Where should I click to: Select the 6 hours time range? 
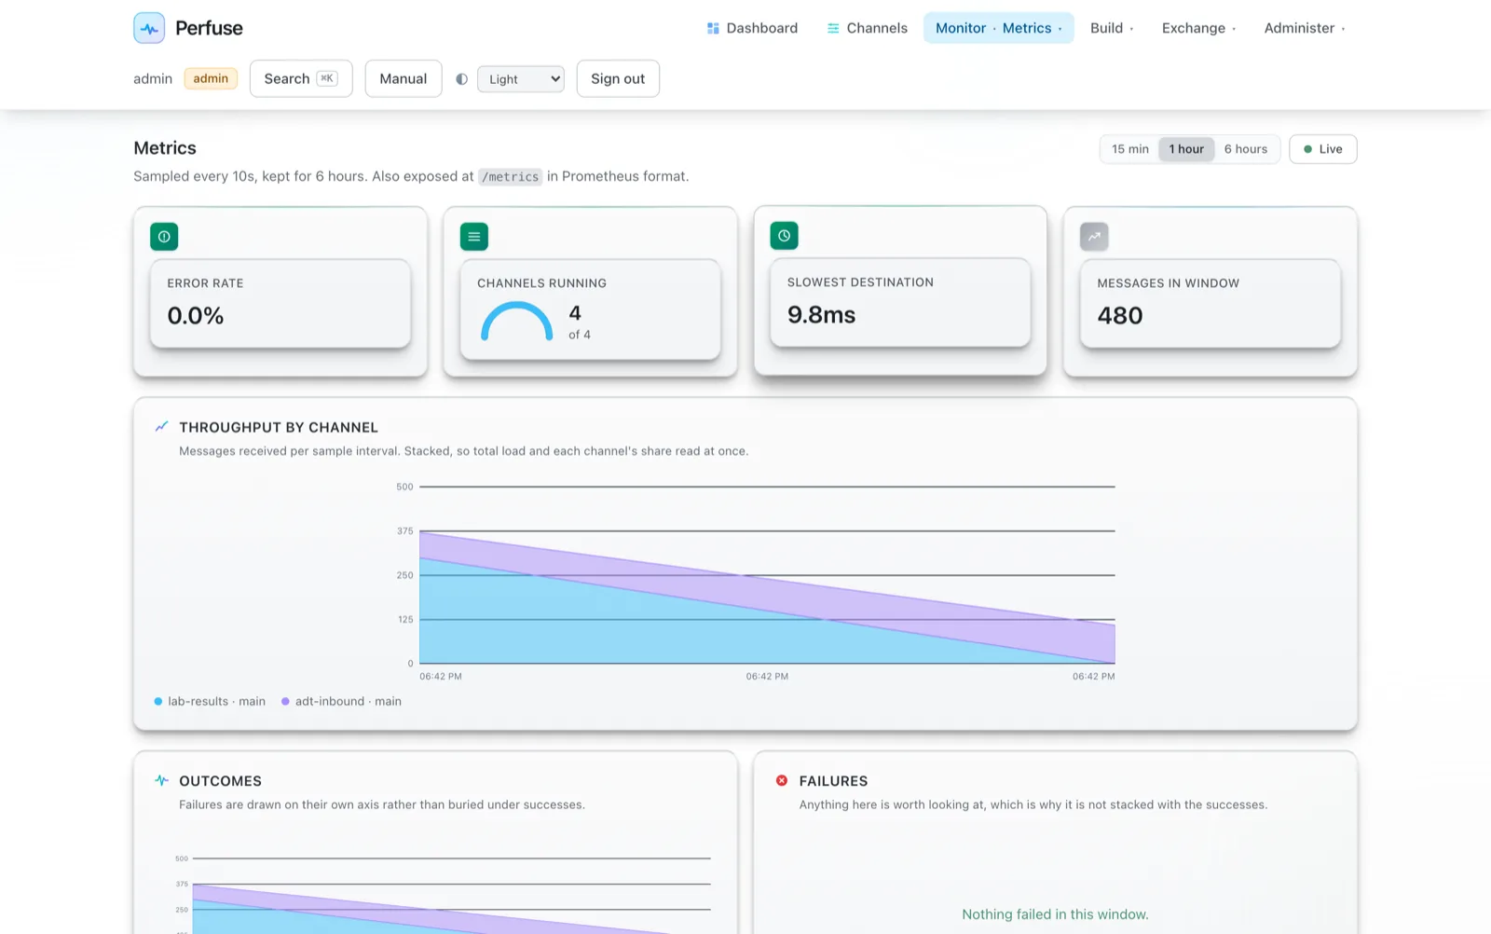coord(1246,149)
